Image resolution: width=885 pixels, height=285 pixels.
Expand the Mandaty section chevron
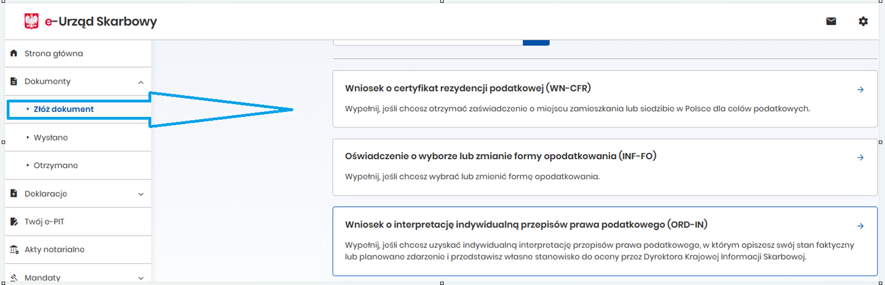click(x=141, y=278)
